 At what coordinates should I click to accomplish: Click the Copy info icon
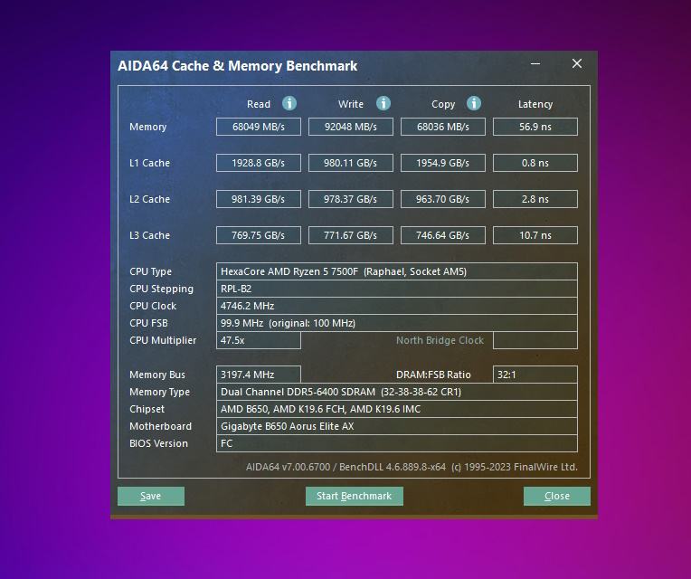pos(474,103)
